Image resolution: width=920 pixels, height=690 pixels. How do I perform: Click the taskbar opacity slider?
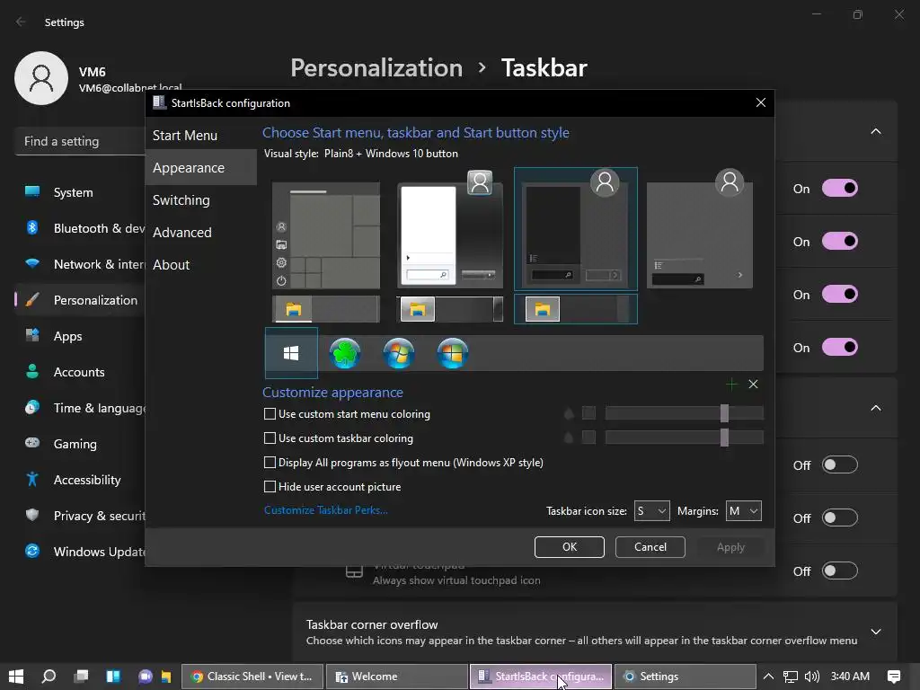pos(684,438)
